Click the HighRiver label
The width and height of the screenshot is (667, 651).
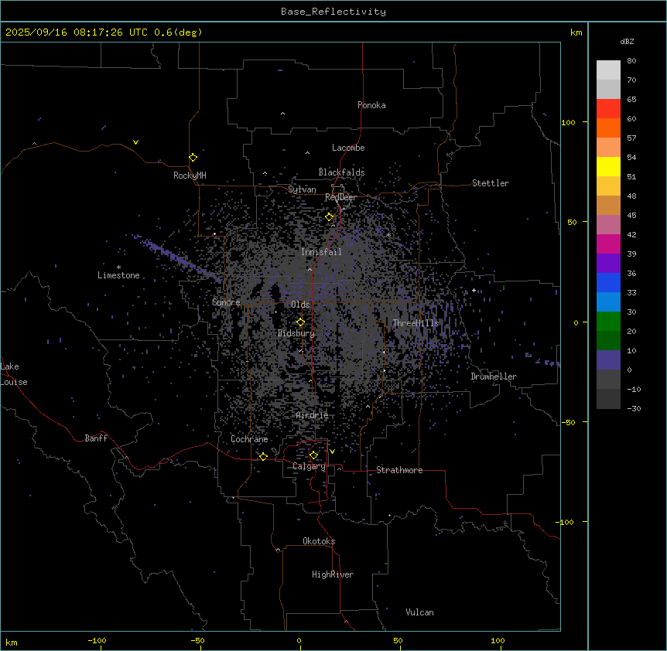332,574
